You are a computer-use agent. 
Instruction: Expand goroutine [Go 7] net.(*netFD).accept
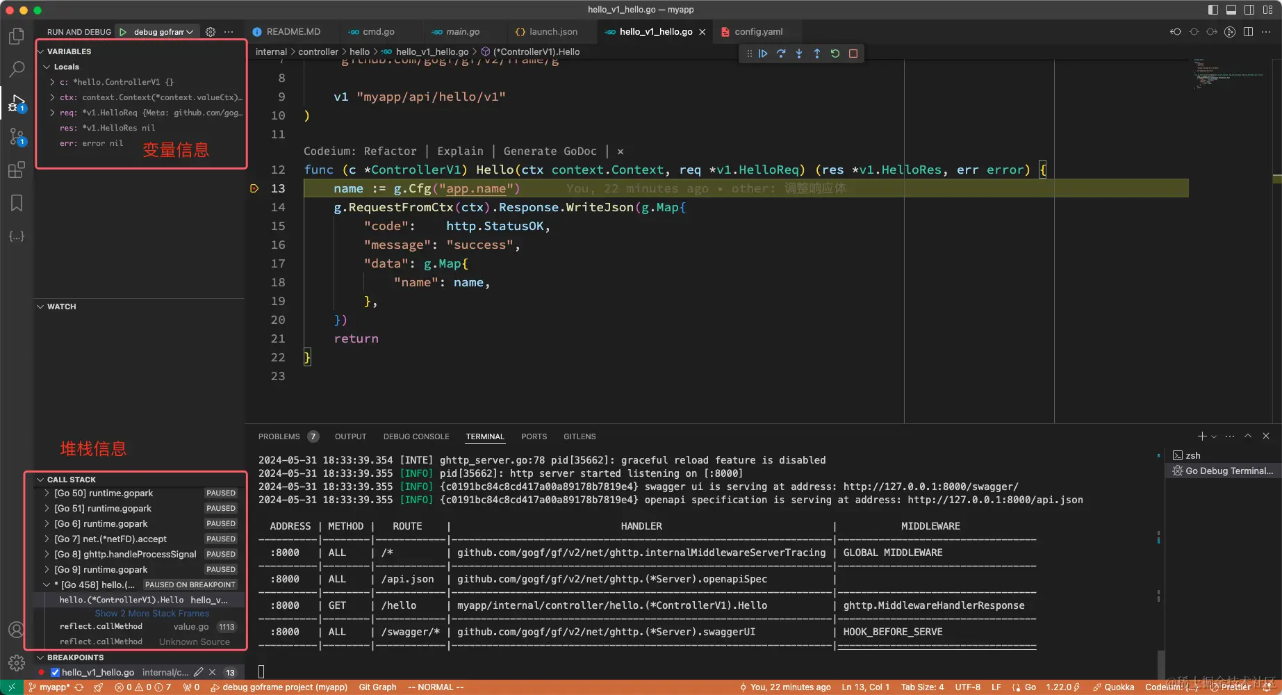point(47,539)
